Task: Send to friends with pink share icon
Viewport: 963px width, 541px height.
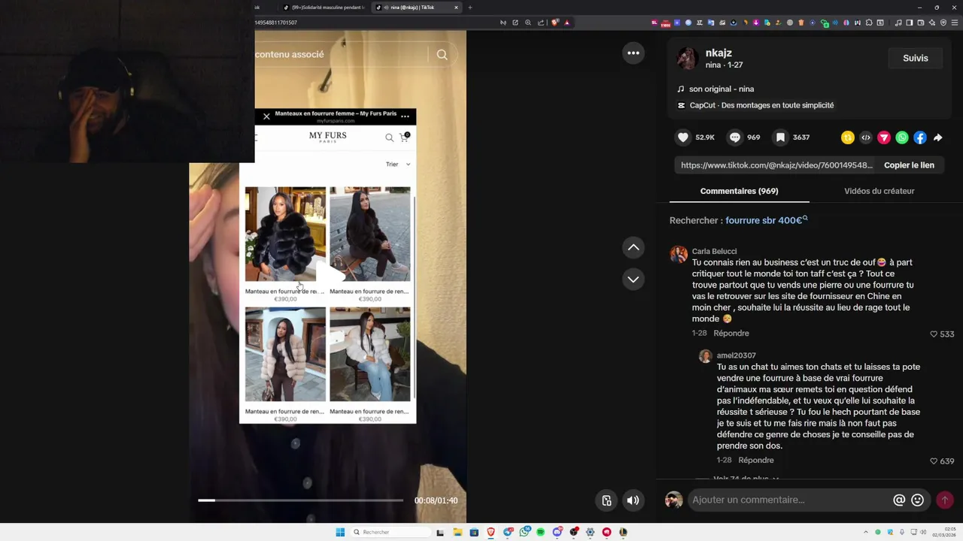Action: point(884,138)
